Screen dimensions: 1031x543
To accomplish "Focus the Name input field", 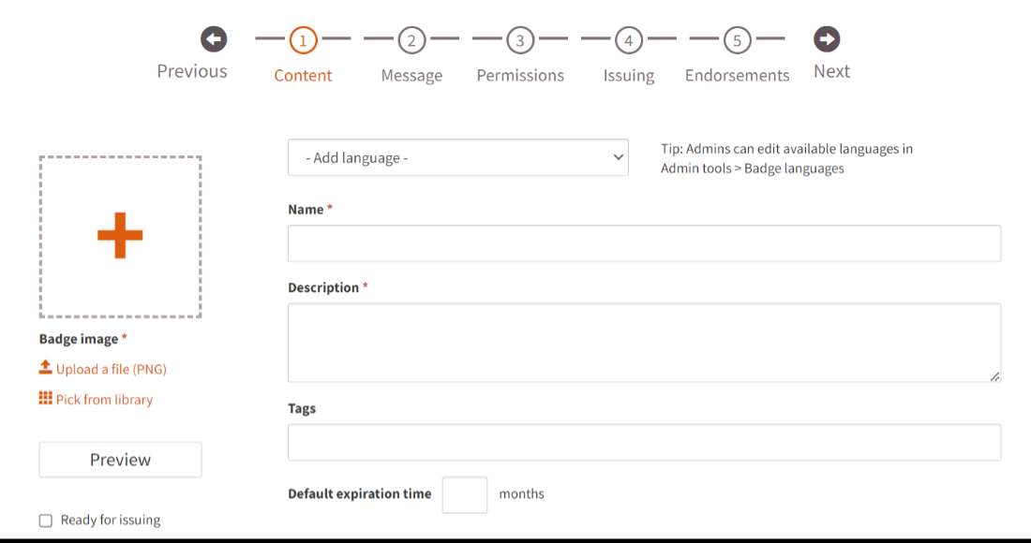I will tap(645, 243).
